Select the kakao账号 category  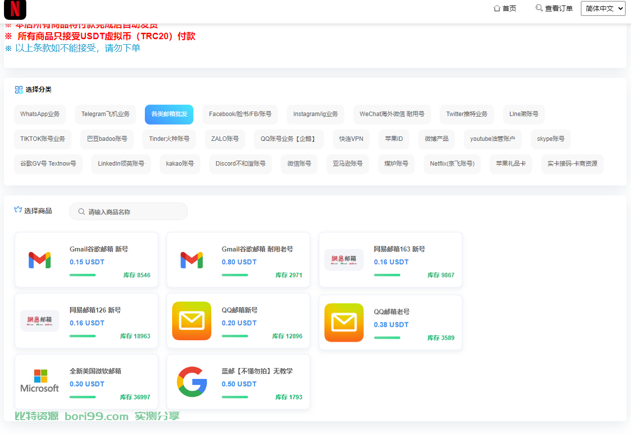coord(180,164)
